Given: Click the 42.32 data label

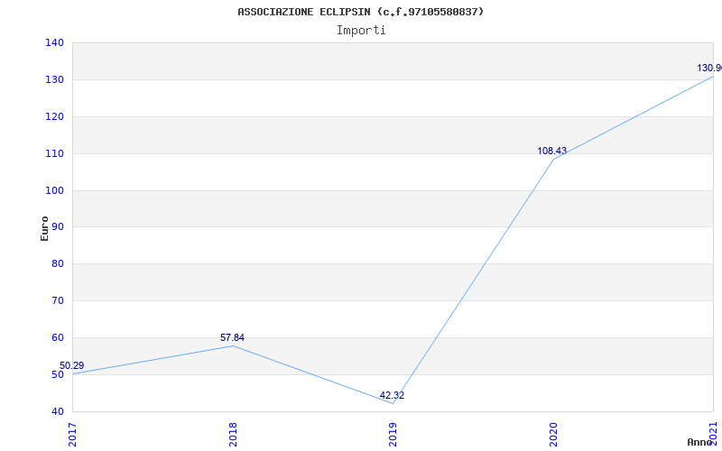Looking at the screenshot, I should pos(393,395).
